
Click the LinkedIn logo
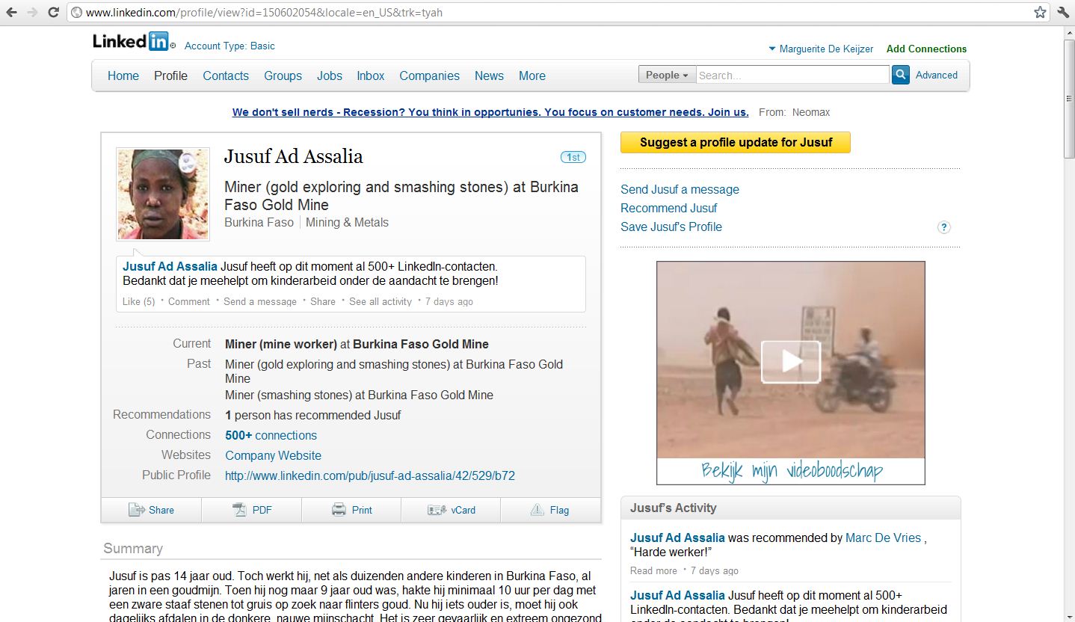tap(133, 42)
